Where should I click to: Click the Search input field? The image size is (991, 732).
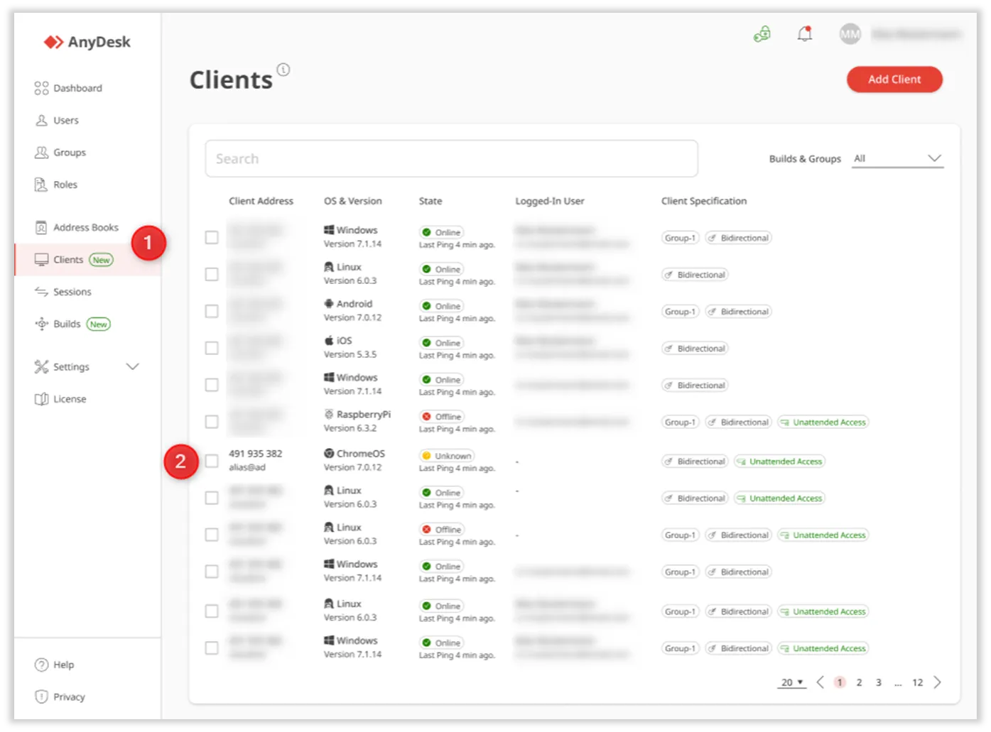pos(451,158)
